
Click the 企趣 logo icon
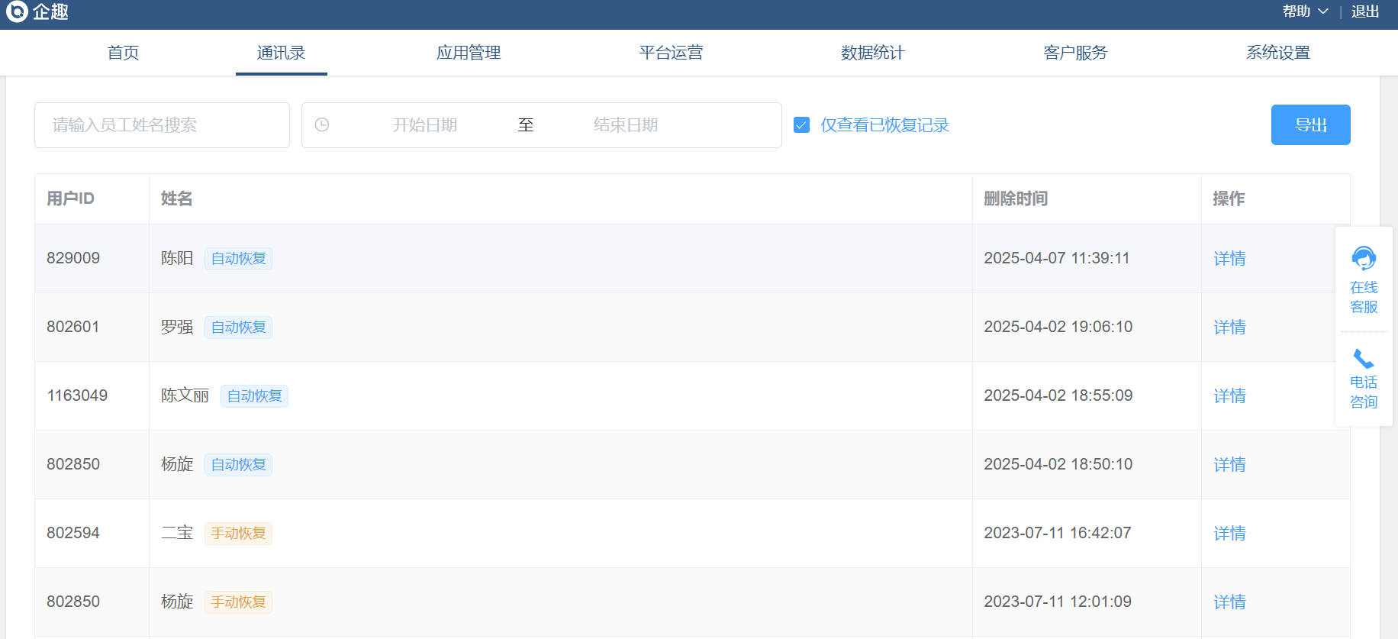click(x=17, y=11)
